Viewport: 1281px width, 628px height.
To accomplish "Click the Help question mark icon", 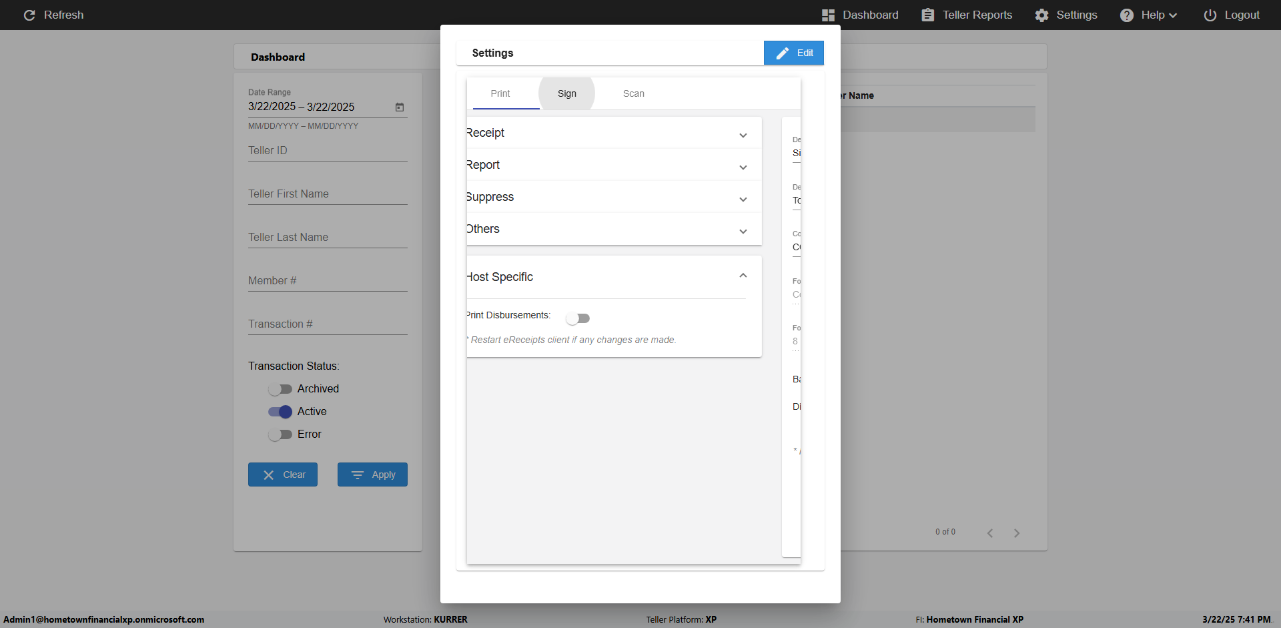I will click(x=1126, y=15).
